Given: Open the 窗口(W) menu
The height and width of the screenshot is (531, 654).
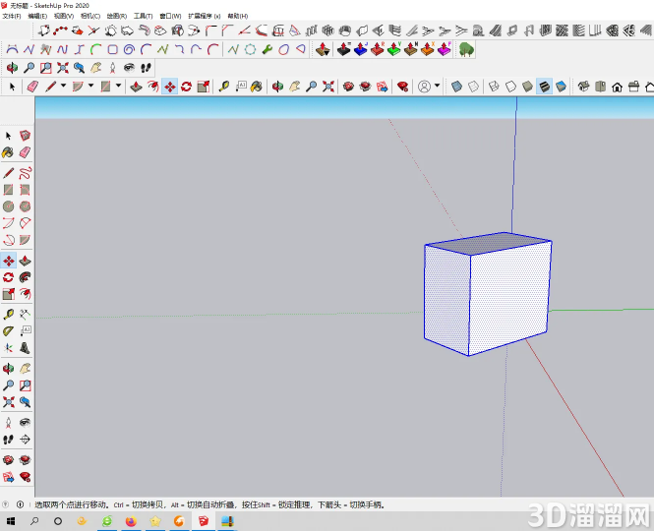Looking at the screenshot, I should click(x=170, y=16).
